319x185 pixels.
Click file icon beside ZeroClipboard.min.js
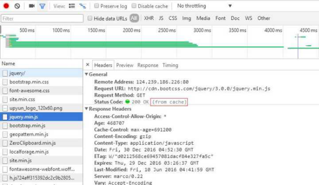[5, 143]
